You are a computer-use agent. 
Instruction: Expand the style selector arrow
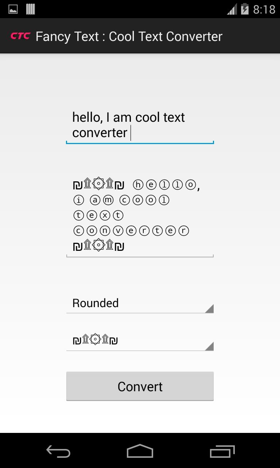pyautogui.click(x=210, y=310)
